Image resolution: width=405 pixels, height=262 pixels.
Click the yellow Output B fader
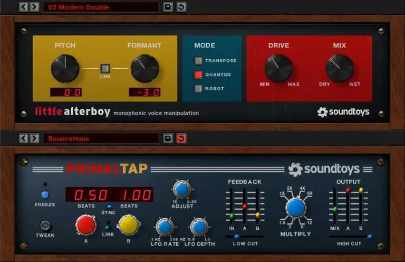[x=361, y=191]
